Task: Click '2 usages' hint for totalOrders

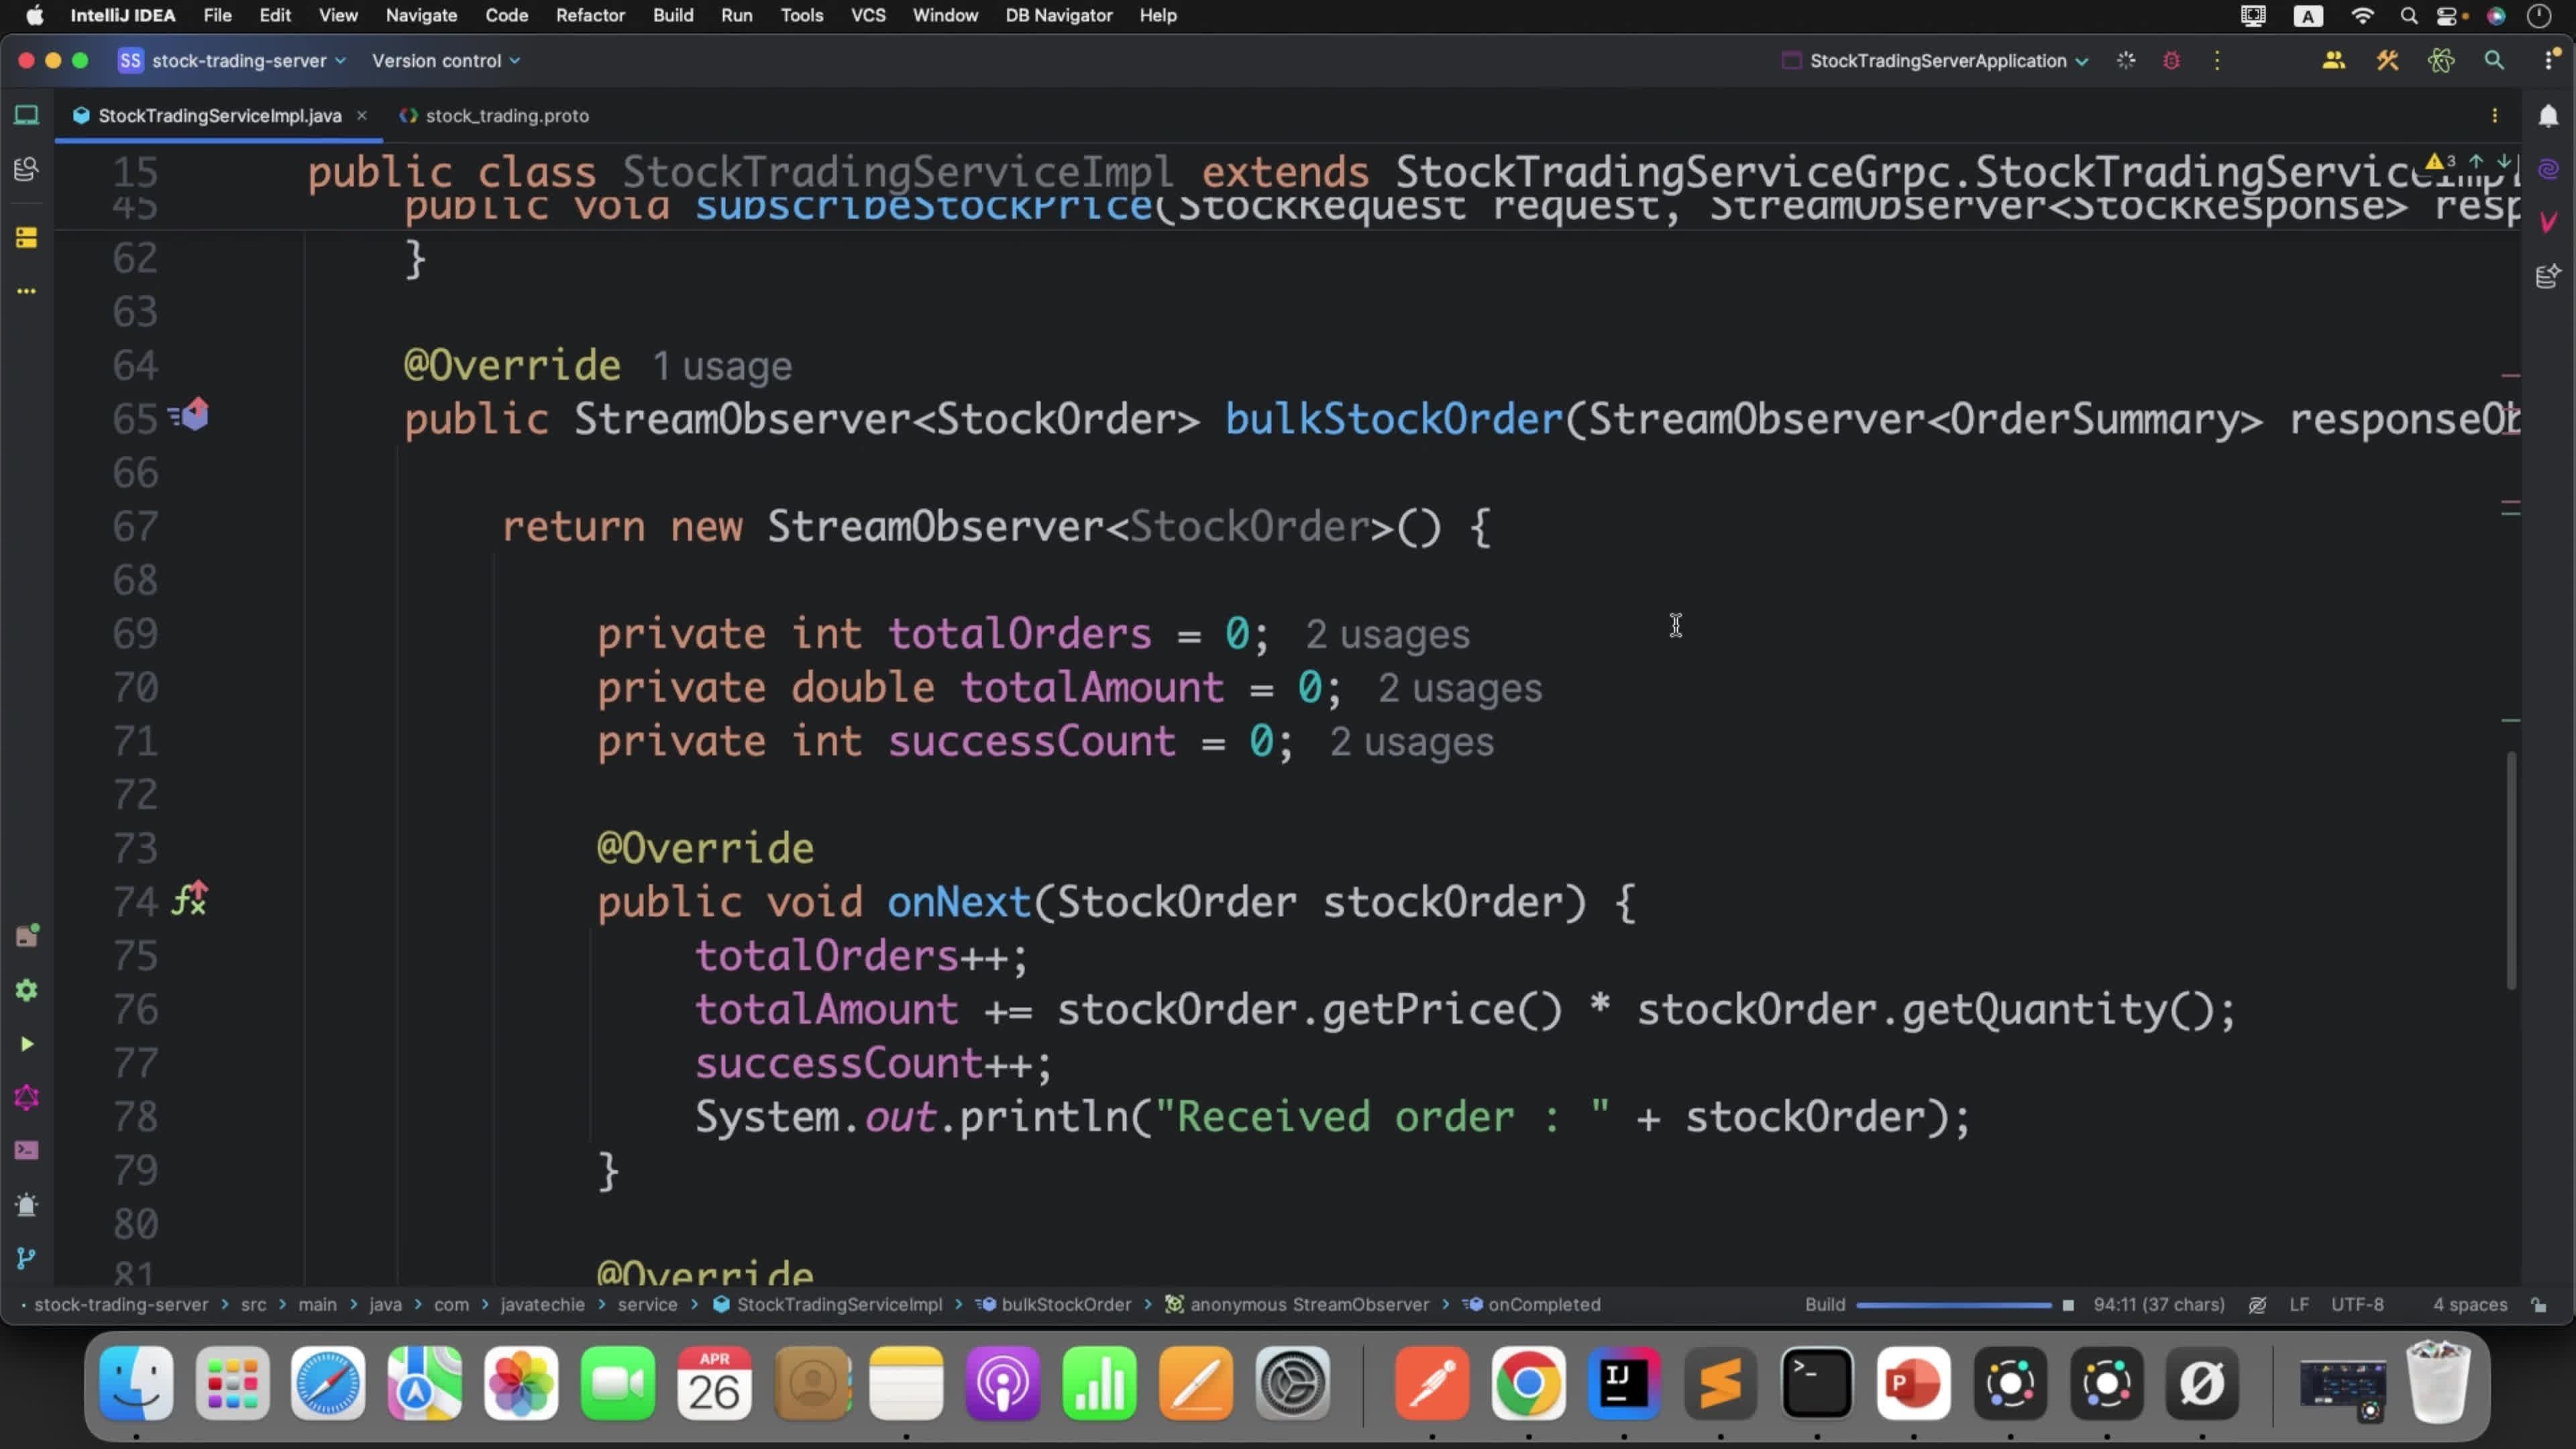Action: tap(1387, 634)
